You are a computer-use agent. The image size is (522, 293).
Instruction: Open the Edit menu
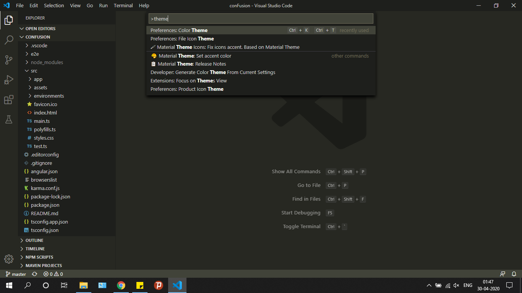click(x=34, y=5)
